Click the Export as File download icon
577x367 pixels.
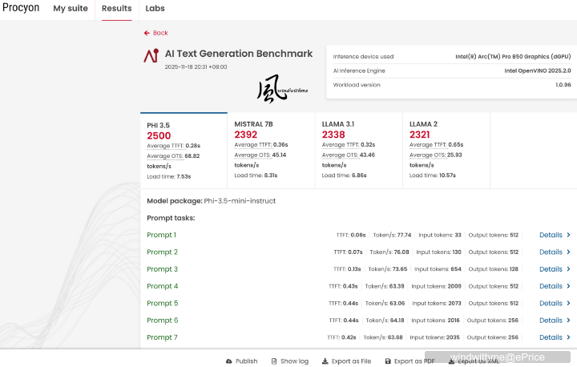325,361
